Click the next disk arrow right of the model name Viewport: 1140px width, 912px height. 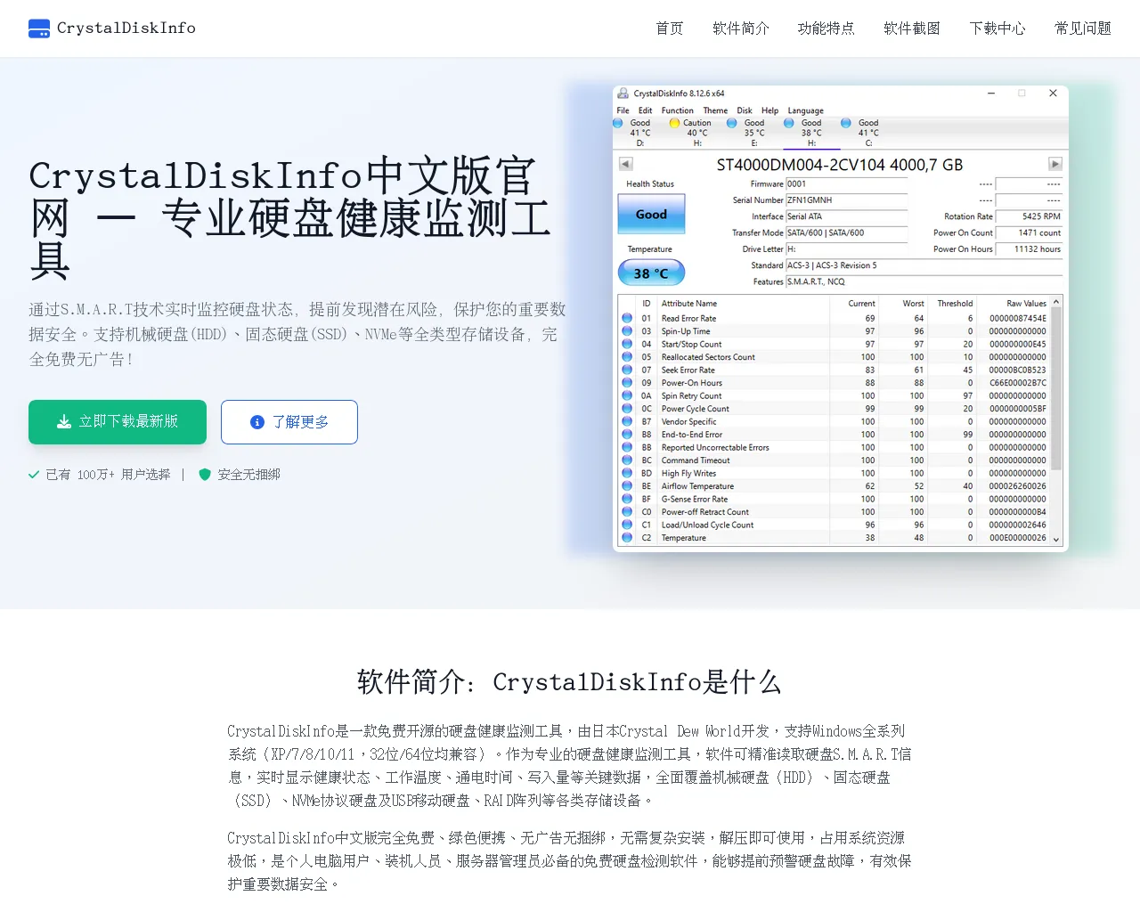point(1055,164)
